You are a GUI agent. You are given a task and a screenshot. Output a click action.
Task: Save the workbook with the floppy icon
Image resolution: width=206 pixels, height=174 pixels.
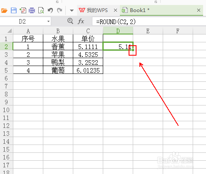(x=14, y=10)
